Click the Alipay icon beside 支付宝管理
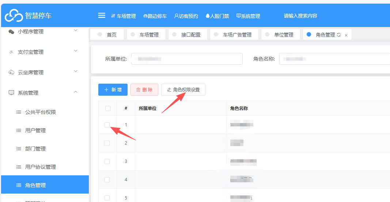Screen dimensions: 390x202 coord(11,52)
